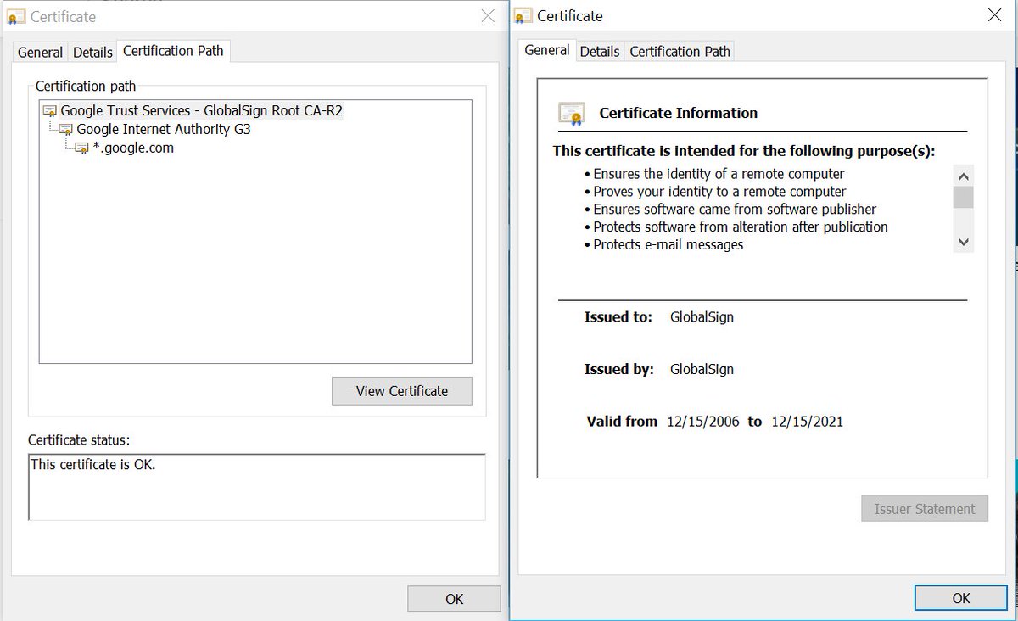
Task: Open Details tab in left Certificate window
Action: click(x=92, y=53)
